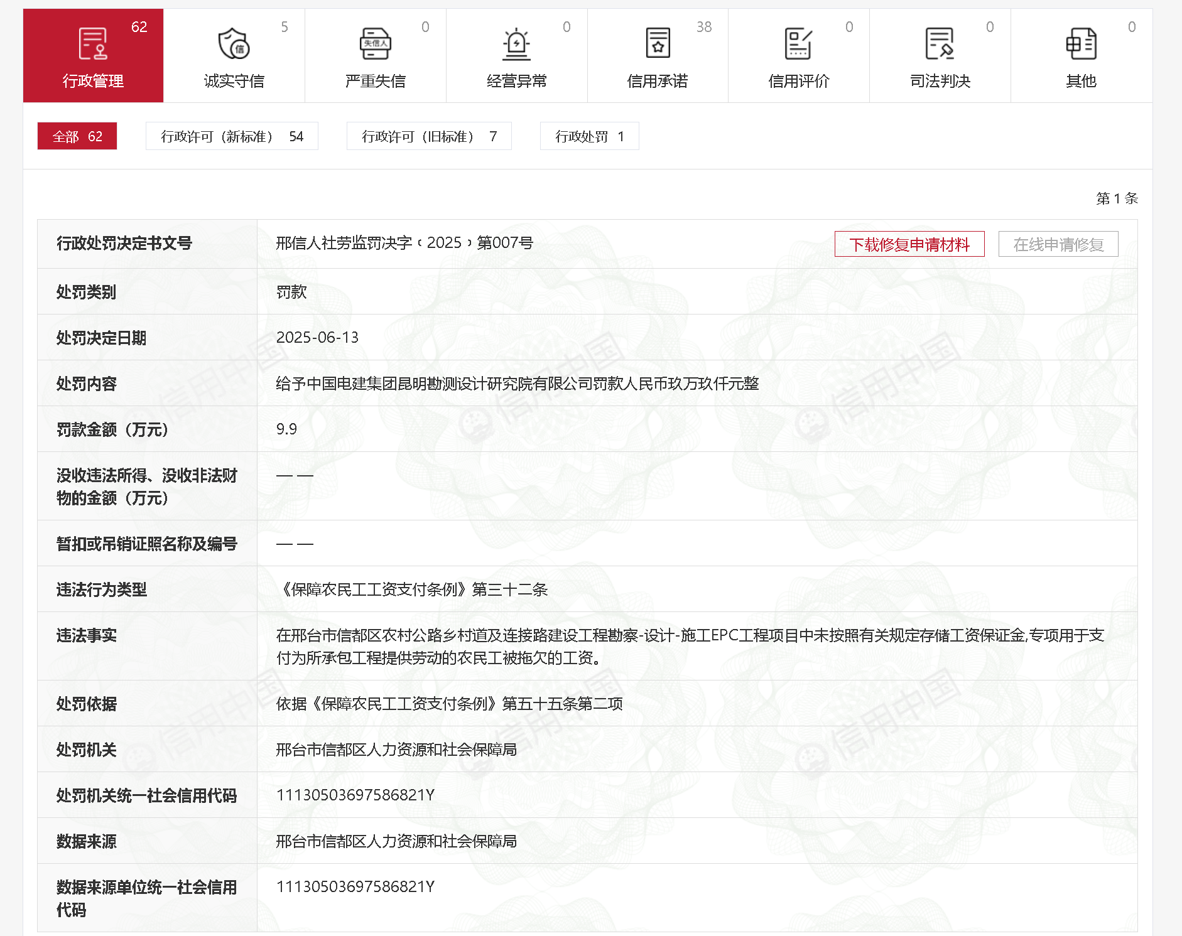The image size is (1182, 936).
Task: Filter by 行政许可（旧标准）7
Action: coord(429,136)
